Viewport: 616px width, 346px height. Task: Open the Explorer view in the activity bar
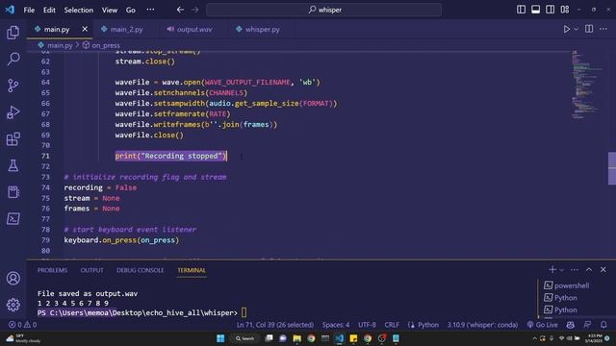[x=13, y=32]
